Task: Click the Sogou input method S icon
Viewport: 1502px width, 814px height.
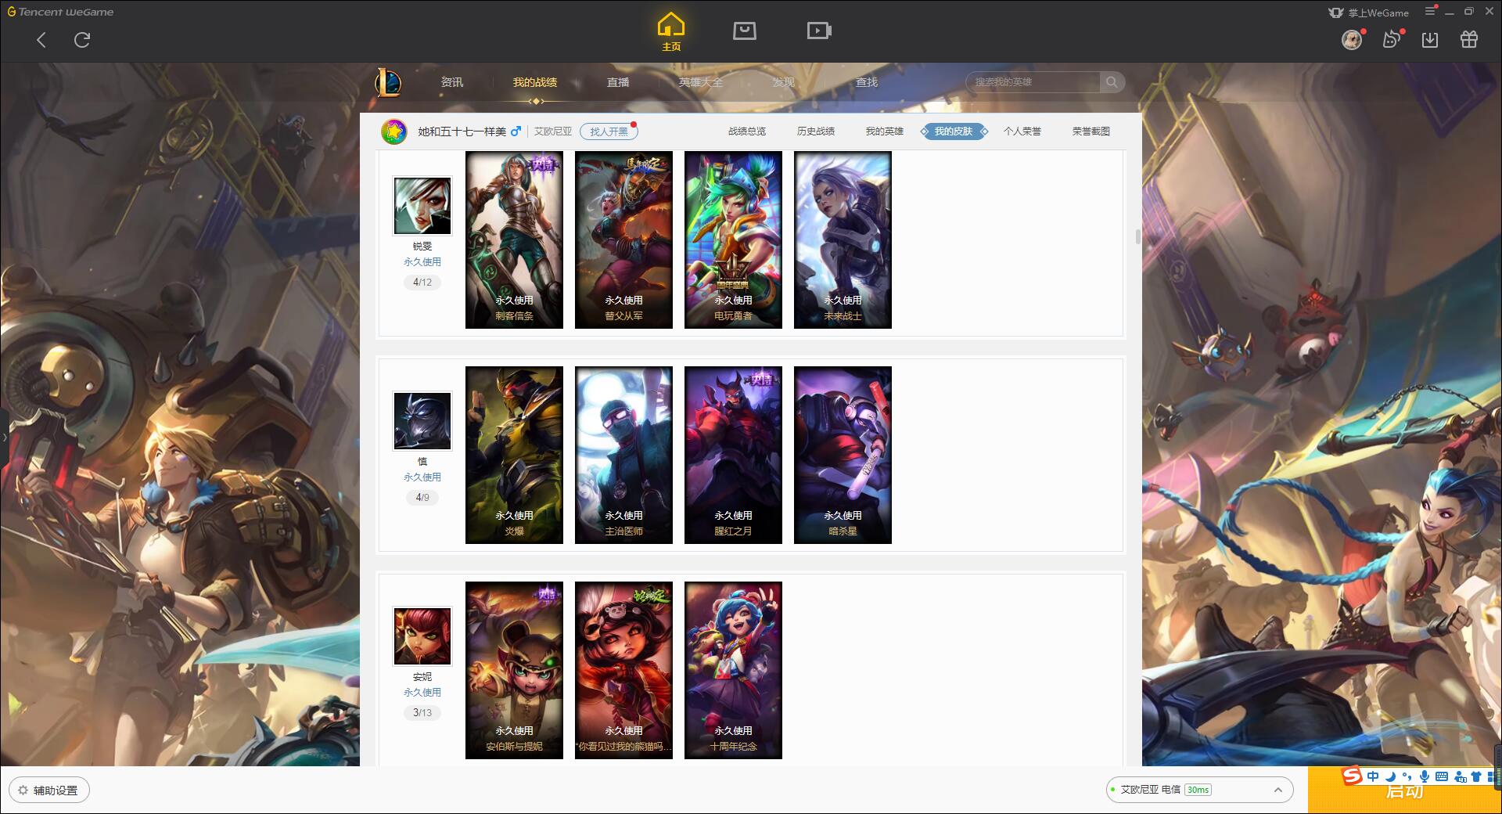Action: coord(1352,776)
